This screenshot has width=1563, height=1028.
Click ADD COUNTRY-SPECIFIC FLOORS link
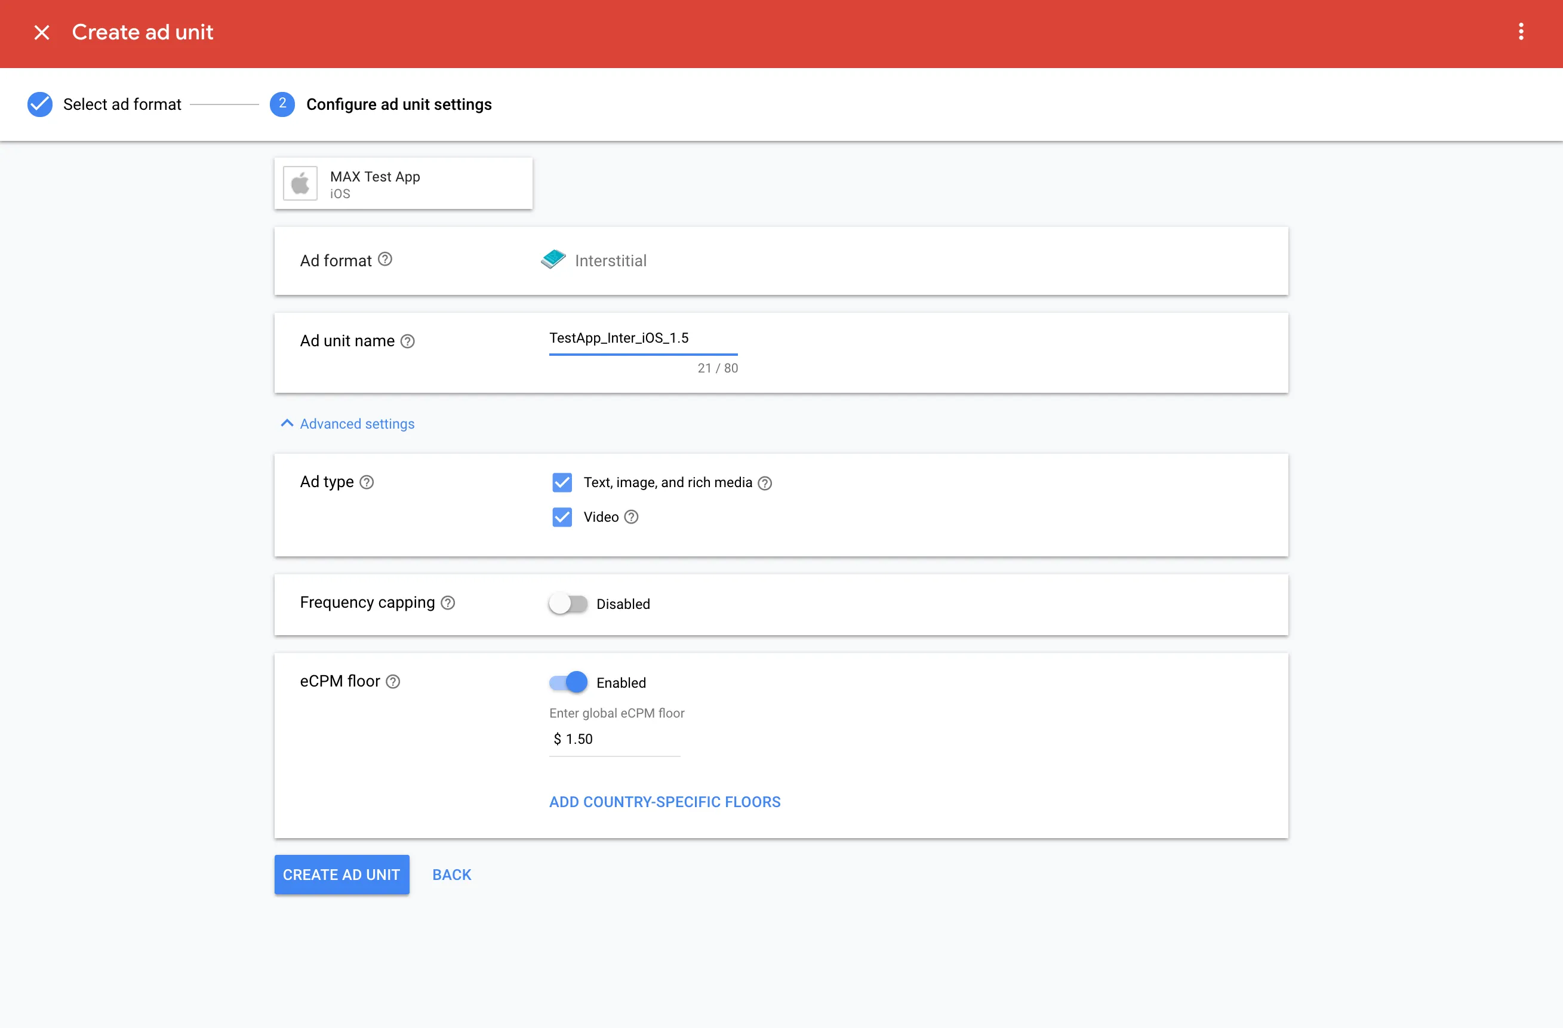click(664, 801)
